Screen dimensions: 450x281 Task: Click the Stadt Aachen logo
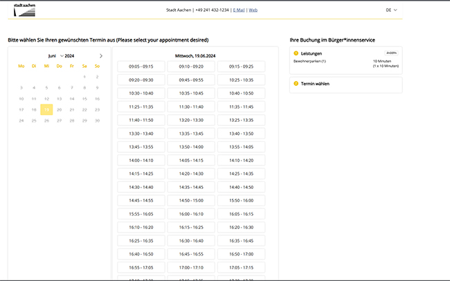pos(24,9)
